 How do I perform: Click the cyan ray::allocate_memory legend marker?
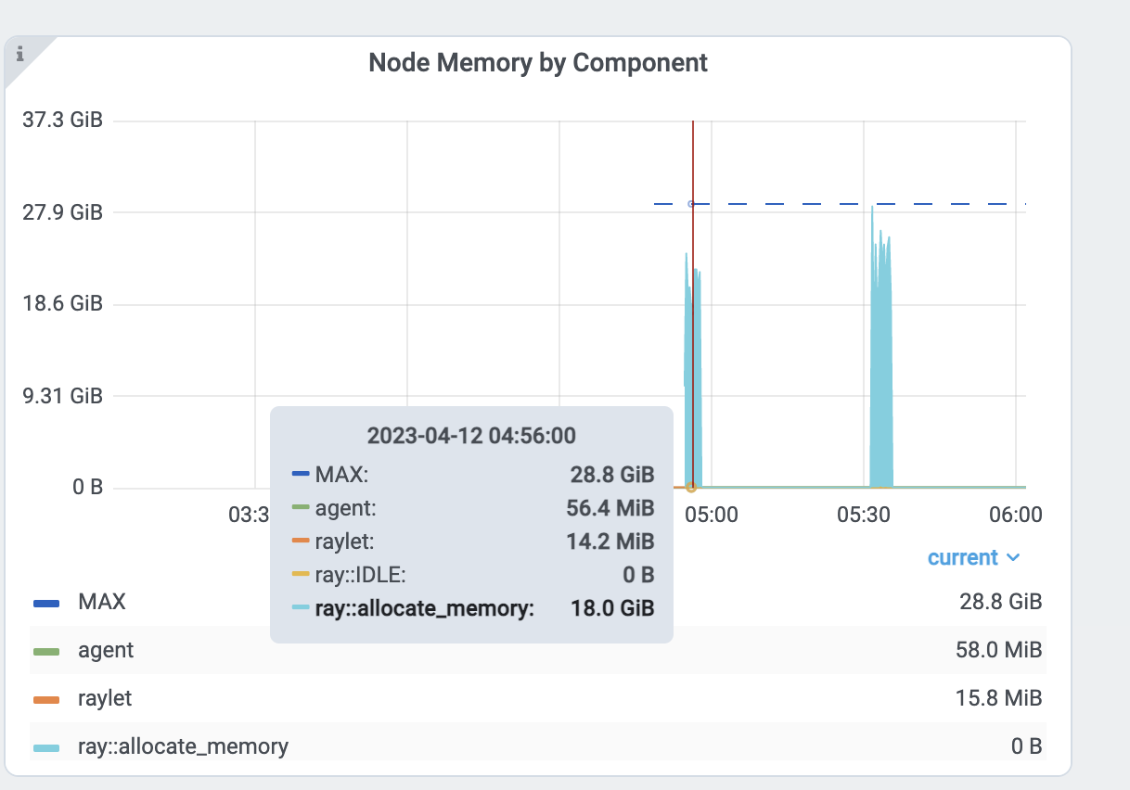pos(45,745)
